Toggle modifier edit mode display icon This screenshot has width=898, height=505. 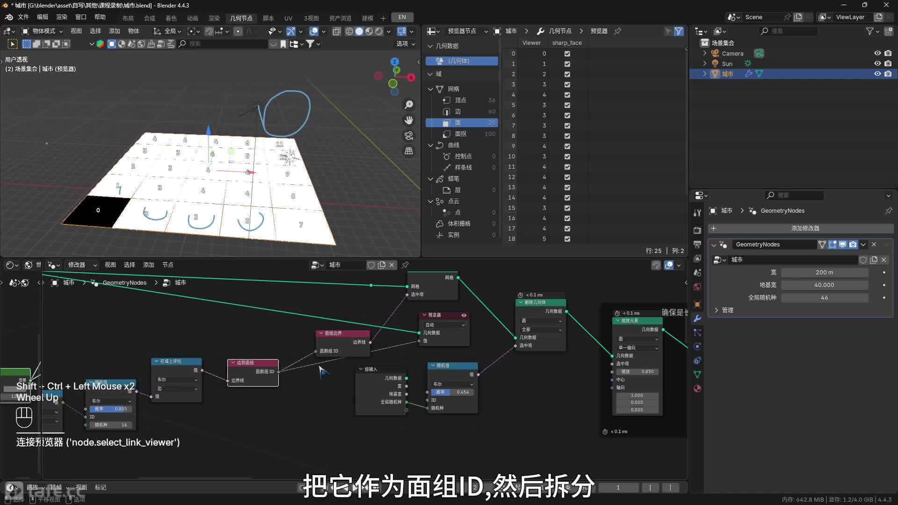[833, 245]
